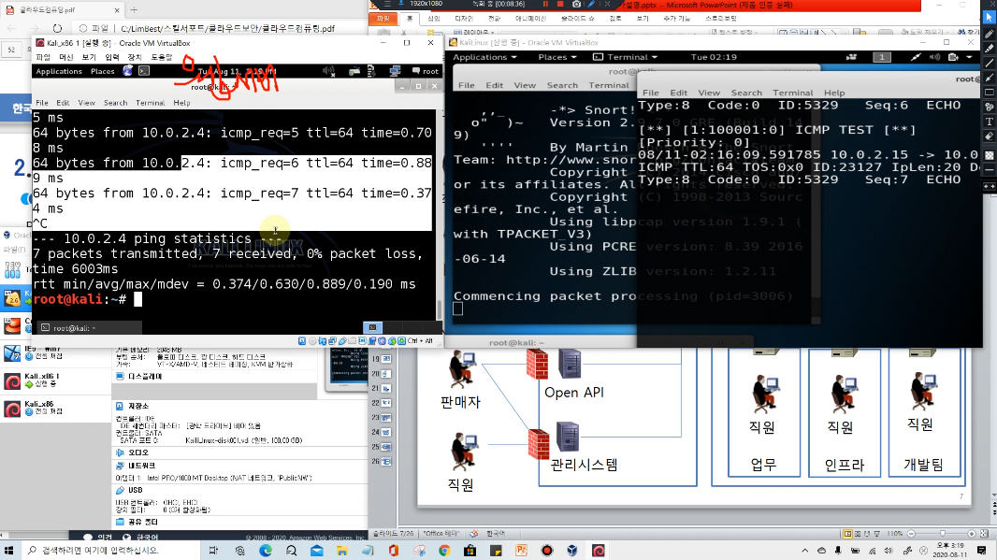Switch to 애니메이션 ribbon tab in PowerPoint

tap(530, 19)
